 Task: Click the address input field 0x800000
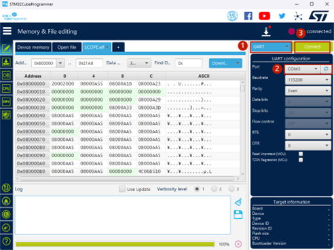[x=43, y=63]
